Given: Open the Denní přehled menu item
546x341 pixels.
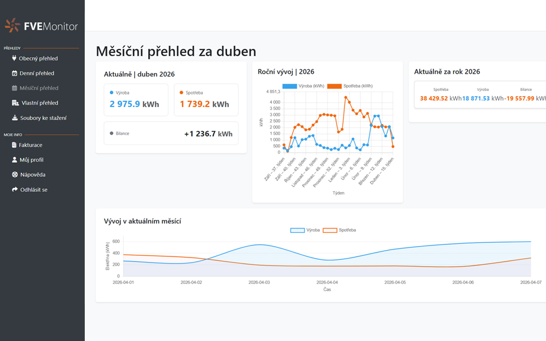Looking at the screenshot, I should 36,73.
